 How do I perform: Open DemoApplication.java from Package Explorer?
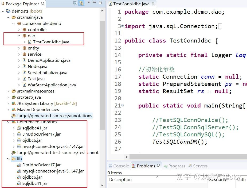(49, 60)
